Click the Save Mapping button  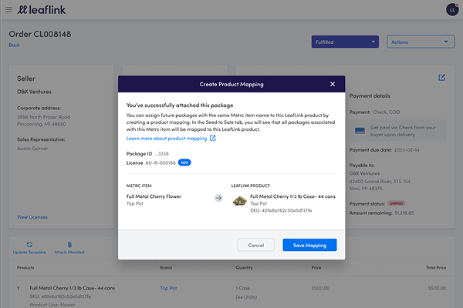(309, 245)
